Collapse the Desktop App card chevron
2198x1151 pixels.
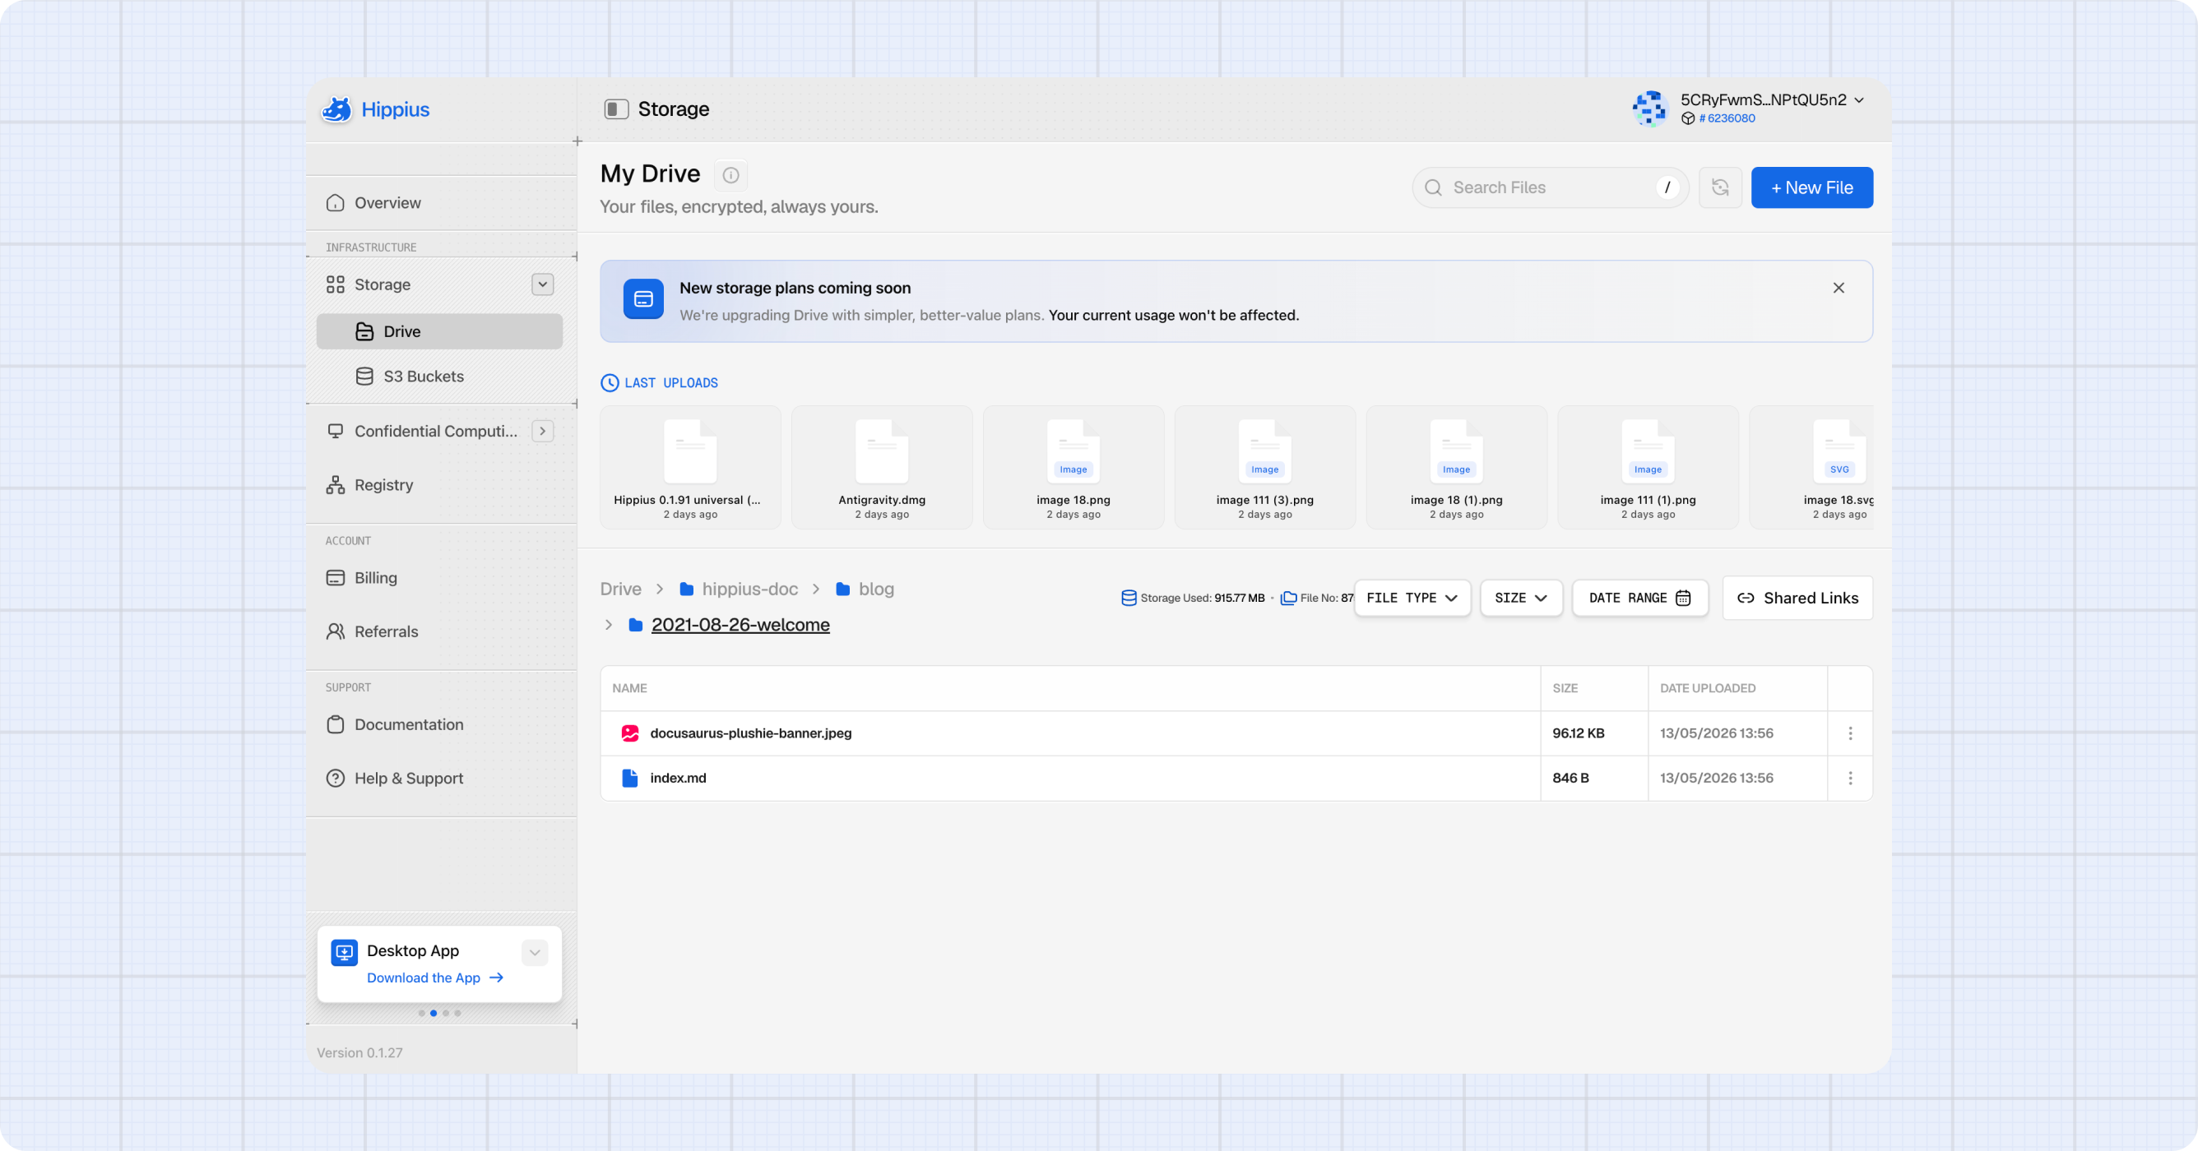[x=534, y=952]
